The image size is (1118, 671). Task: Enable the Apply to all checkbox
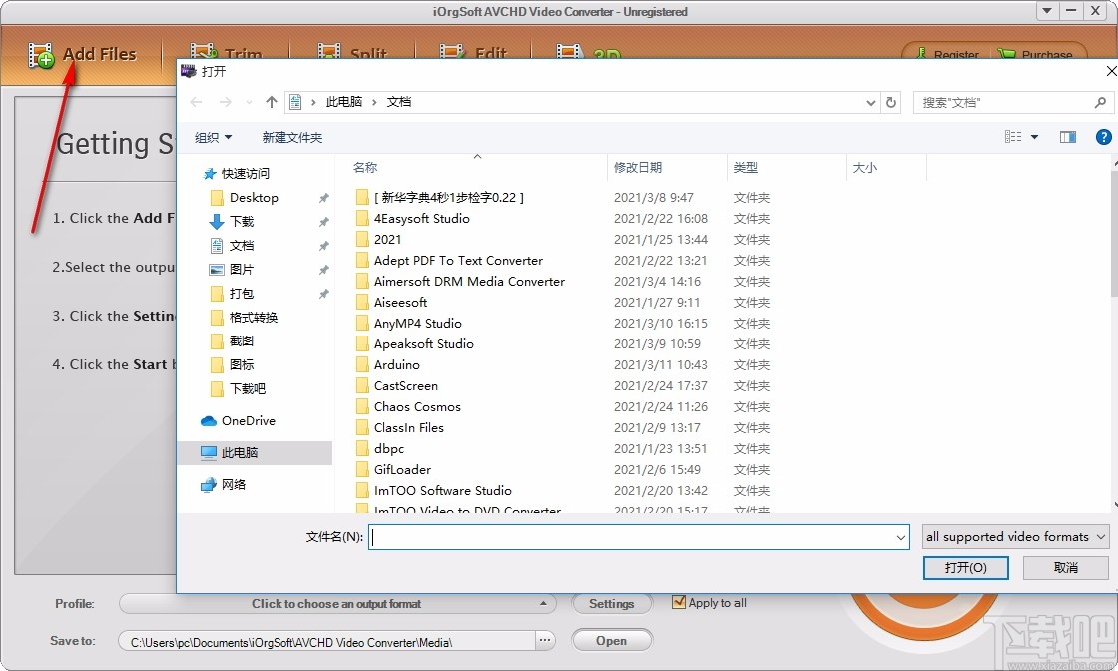pos(679,602)
